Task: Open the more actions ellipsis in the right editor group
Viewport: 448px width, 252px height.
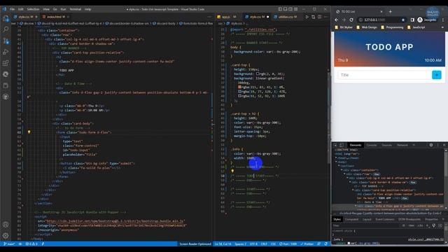Action: (325, 17)
